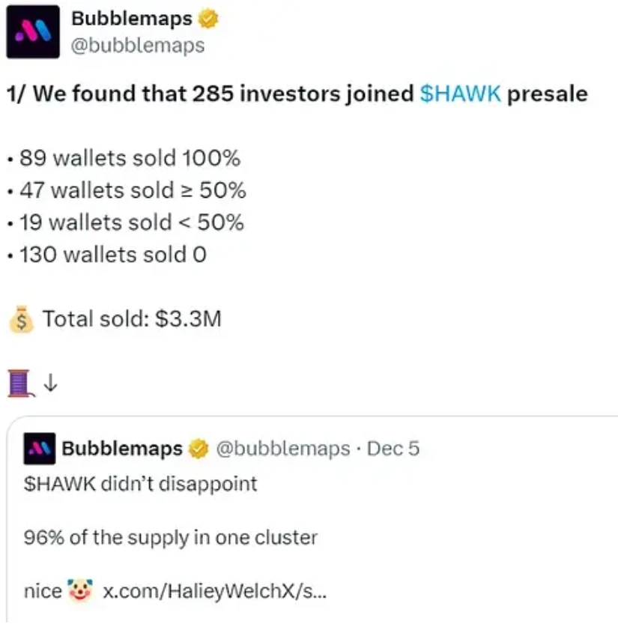618x630 pixels.
Task: Click the Bubblemaps profile avatar at top
Action: [x=33, y=31]
